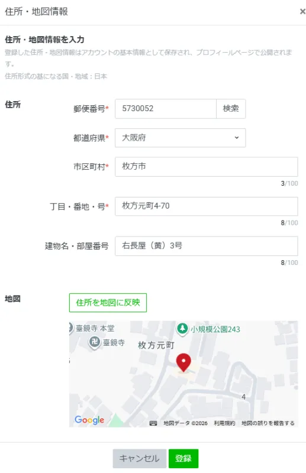This screenshot has height=473, width=306.
Task: Click the 枚方元町 map label
Action: click(156, 345)
